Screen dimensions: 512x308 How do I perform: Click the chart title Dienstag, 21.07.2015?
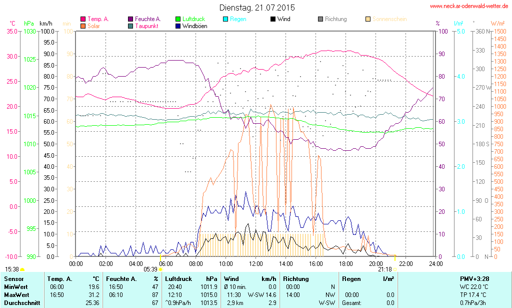(x=257, y=8)
